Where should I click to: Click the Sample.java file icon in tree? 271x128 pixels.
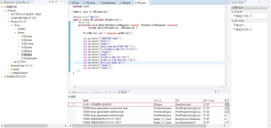click(x=22, y=58)
